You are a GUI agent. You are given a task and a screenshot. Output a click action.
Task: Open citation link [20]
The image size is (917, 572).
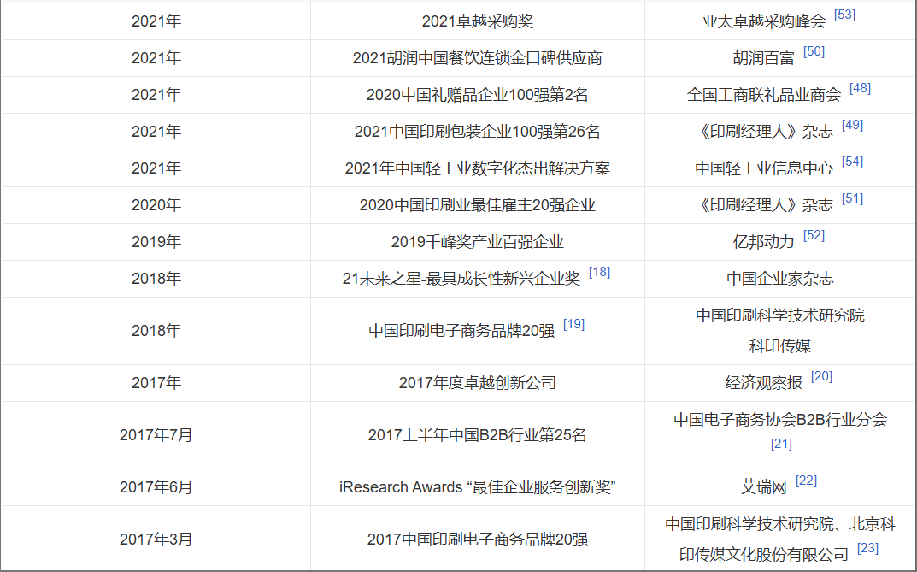pos(821,377)
